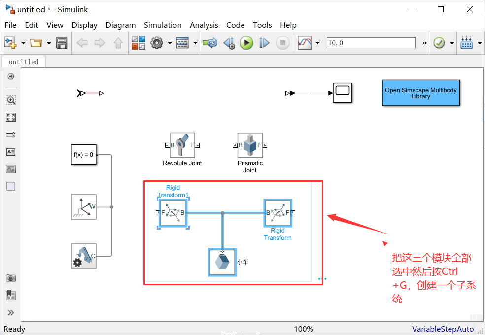Click the Simulation Data Inspector scope icon
This screenshot has width=485, height=335.
pos(304,43)
